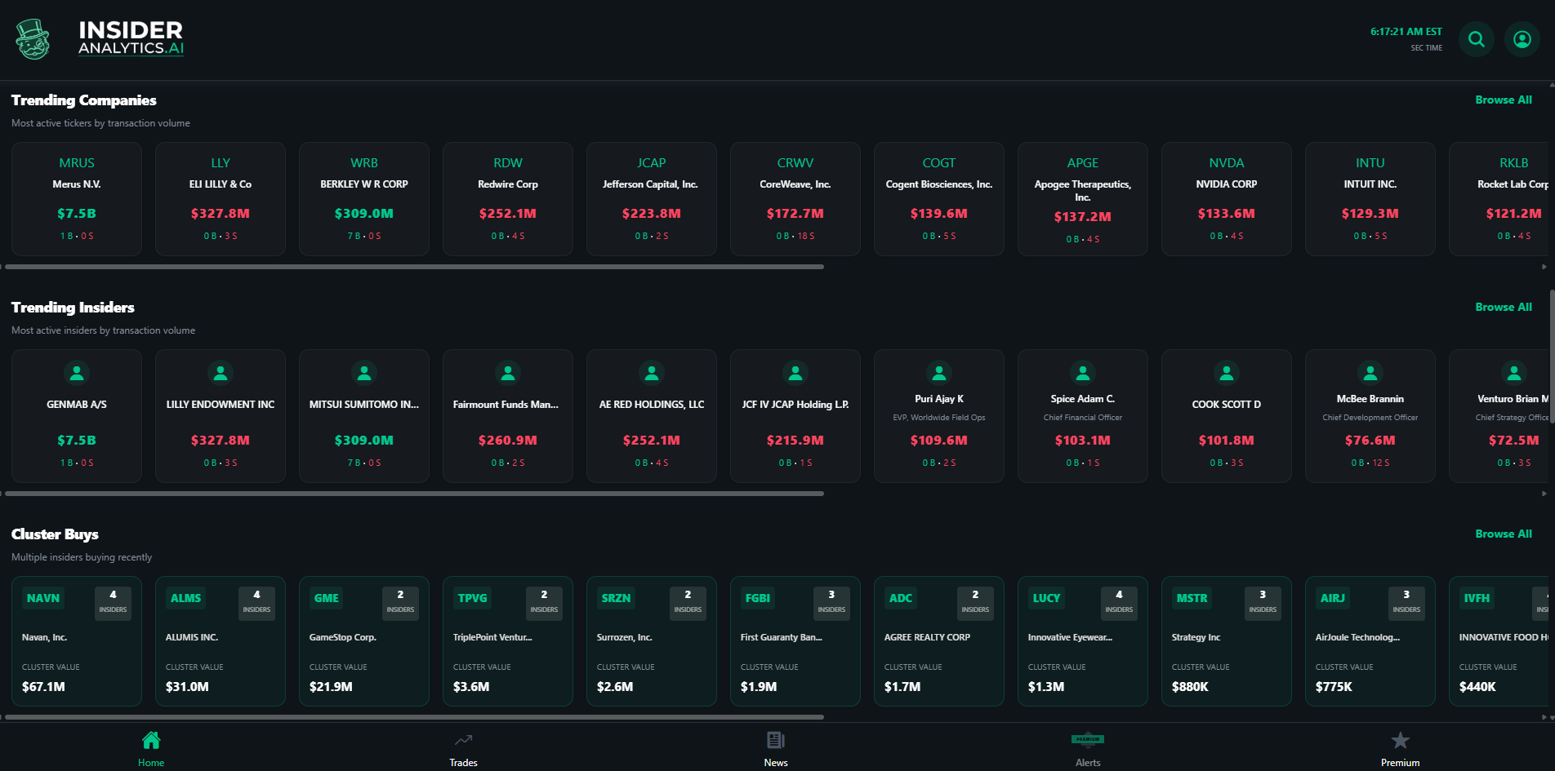The height and width of the screenshot is (771, 1555).
Task: Select the MRUS Merus N.V. card
Action: click(76, 198)
